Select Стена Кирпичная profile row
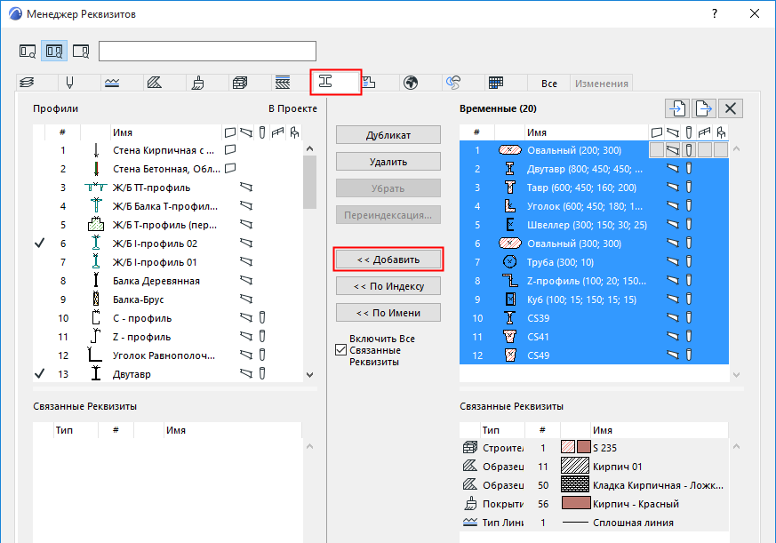 pyautogui.click(x=168, y=150)
